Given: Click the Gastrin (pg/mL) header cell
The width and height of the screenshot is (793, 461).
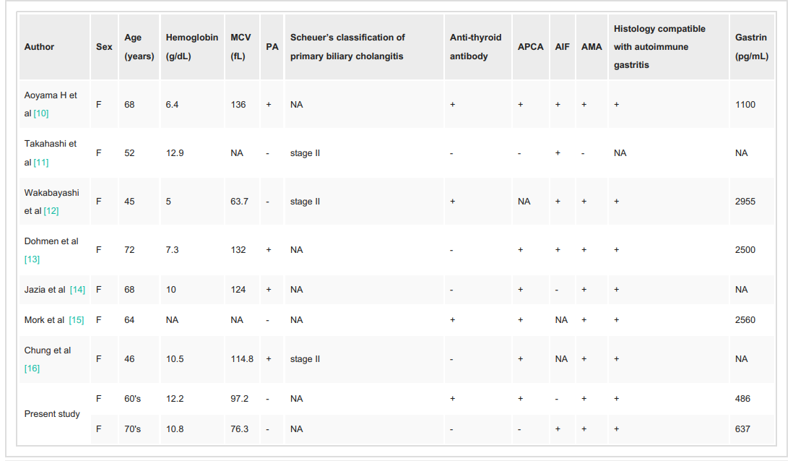Looking at the screenshot, I should pyautogui.click(x=751, y=47).
